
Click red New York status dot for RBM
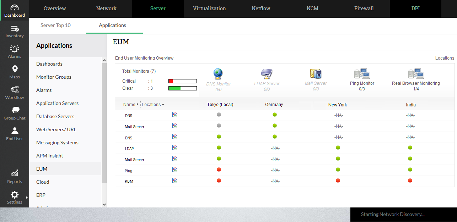338,181
